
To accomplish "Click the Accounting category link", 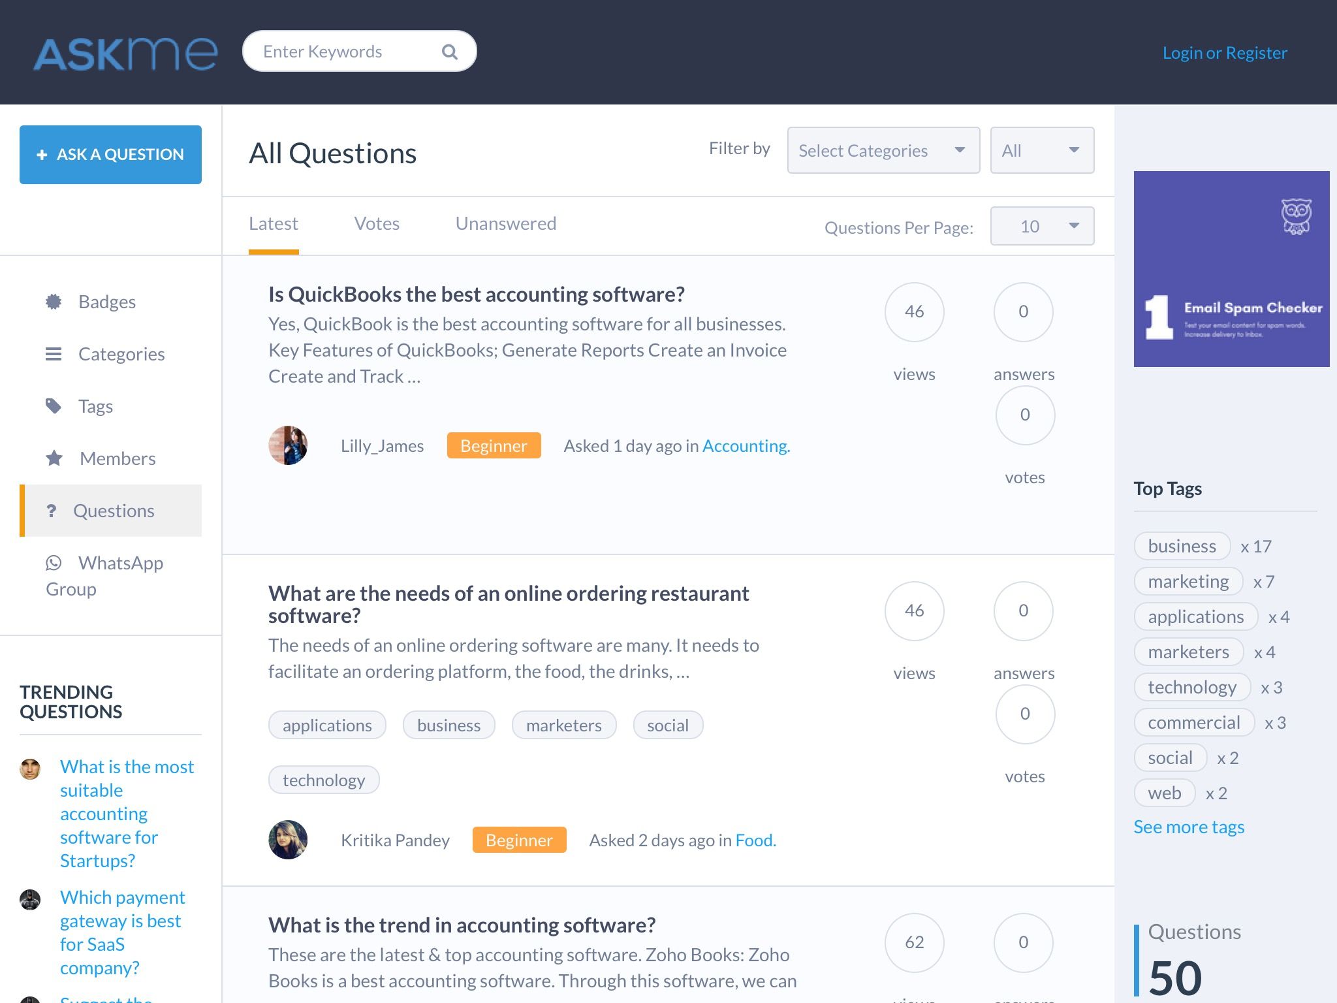I will pyautogui.click(x=746, y=446).
